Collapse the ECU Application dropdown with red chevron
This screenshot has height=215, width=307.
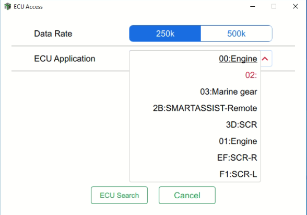(x=265, y=59)
